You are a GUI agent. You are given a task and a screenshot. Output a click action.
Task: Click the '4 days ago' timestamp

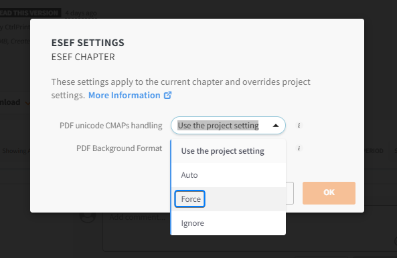[81, 13]
